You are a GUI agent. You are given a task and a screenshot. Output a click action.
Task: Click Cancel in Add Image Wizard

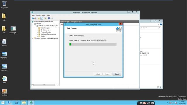[x=117, y=74]
